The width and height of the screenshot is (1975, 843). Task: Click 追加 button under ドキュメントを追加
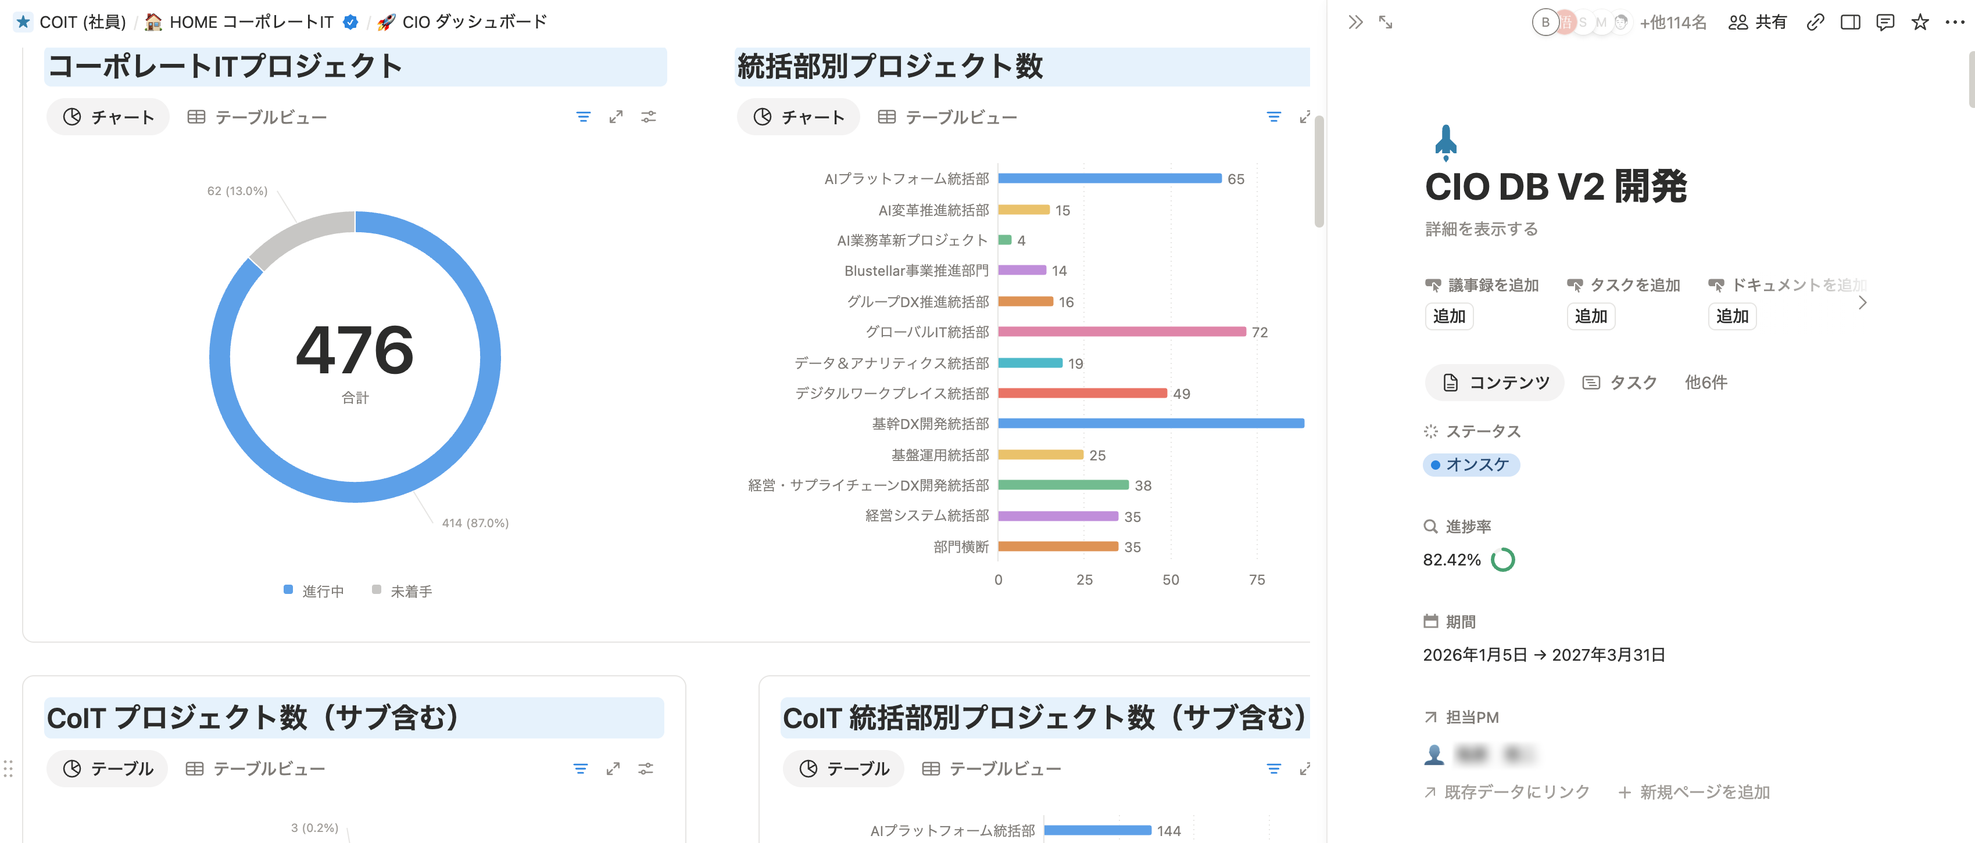(1732, 316)
